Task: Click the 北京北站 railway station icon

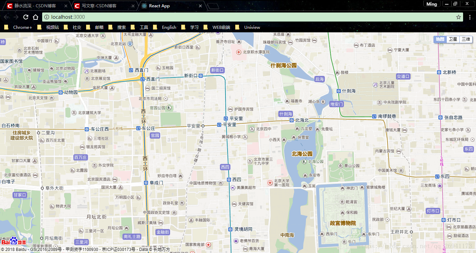Action: pyautogui.click(x=130, y=44)
